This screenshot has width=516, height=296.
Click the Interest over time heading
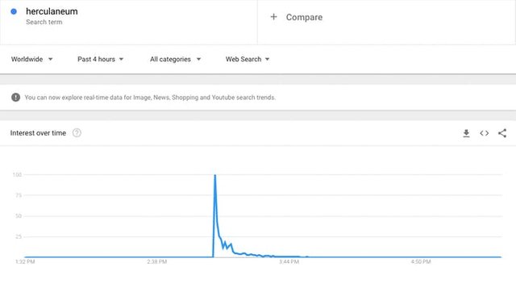tap(38, 133)
